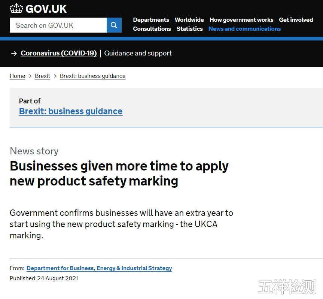Open Brexit: business guidance in the breadcrumb trail

pyautogui.click(x=92, y=76)
